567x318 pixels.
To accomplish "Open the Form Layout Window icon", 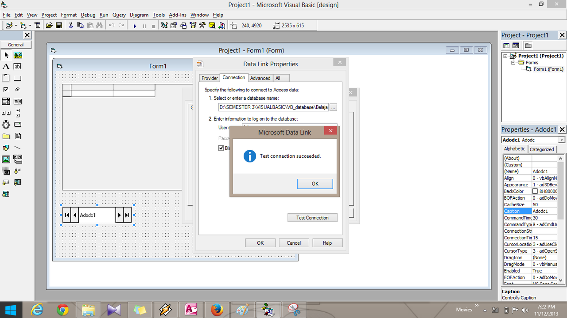I will point(184,26).
